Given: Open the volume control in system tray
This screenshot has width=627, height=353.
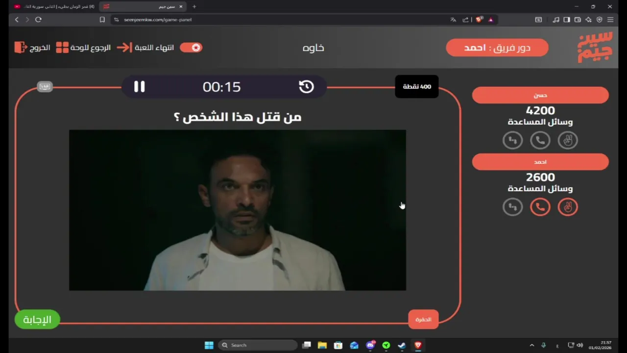Looking at the screenshot, I should click(580, 345).
